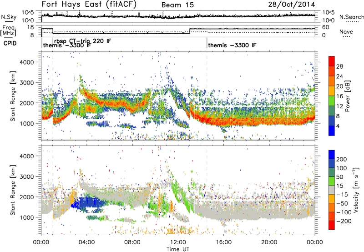Click the "20:00" time tick label
This screenshot has width=364, height=252.
(x=269, y=242)
